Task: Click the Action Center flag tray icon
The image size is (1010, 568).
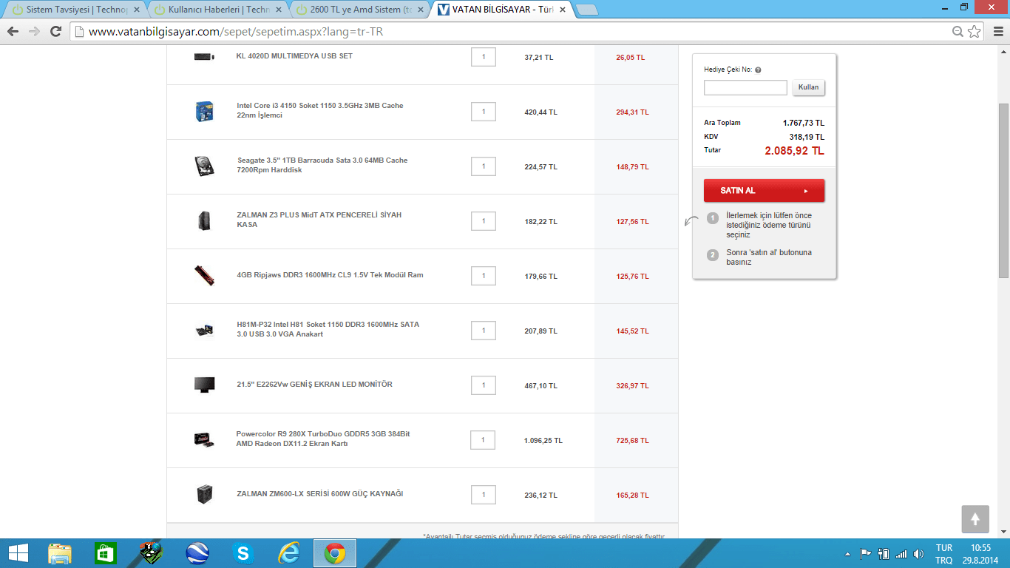Action: coord(865,554)
